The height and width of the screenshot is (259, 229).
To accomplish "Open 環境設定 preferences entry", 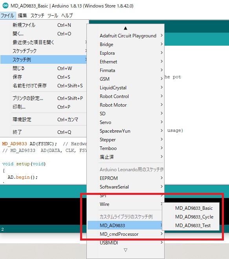I will tap(44, 119).
